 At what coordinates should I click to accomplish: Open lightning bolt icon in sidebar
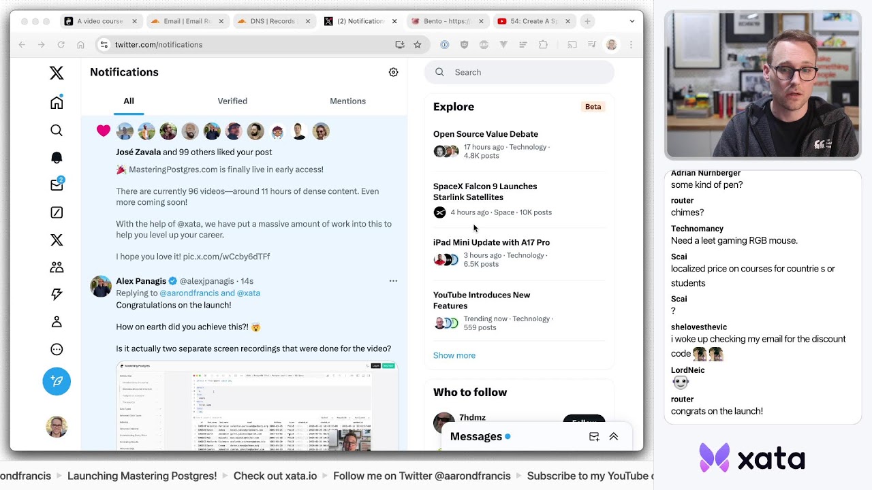(57, 294)
